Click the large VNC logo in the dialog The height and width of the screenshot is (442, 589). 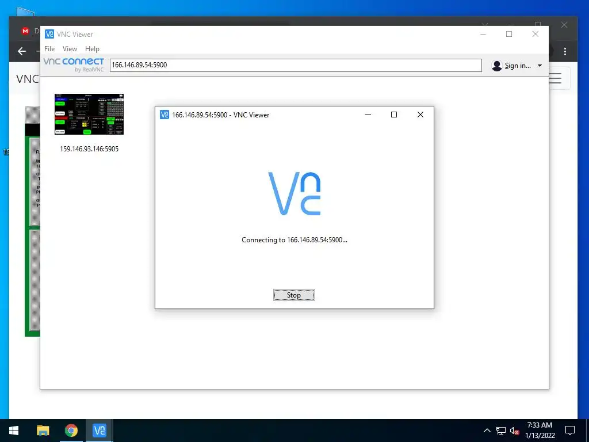294,193
